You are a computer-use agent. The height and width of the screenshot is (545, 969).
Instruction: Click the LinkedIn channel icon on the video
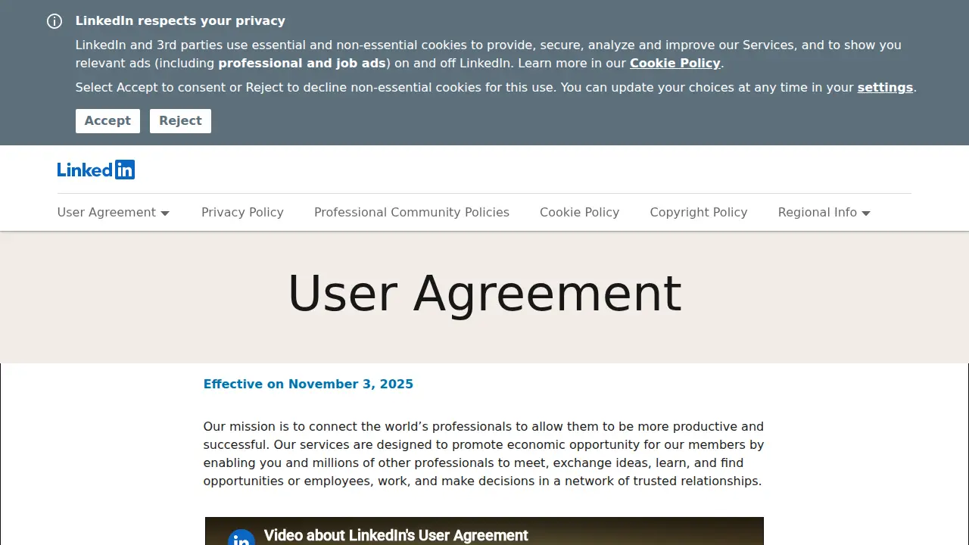(x=241, y=537)
